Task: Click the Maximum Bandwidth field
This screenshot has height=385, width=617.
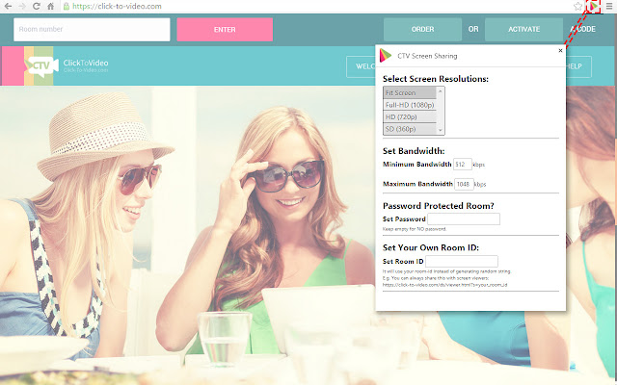Action: (x=464, y=184)
